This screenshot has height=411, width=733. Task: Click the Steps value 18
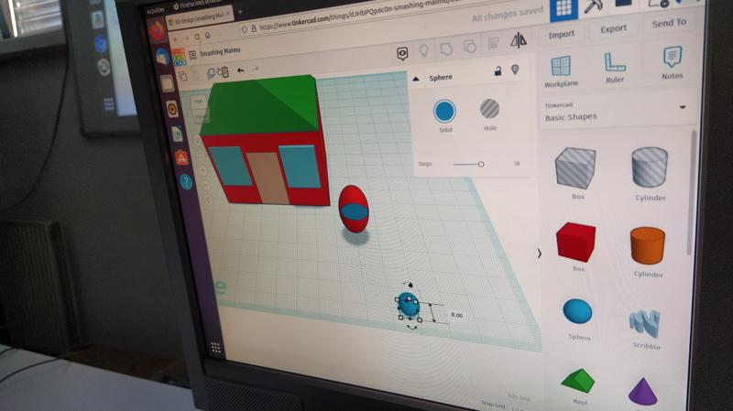[x=517, y=164]
